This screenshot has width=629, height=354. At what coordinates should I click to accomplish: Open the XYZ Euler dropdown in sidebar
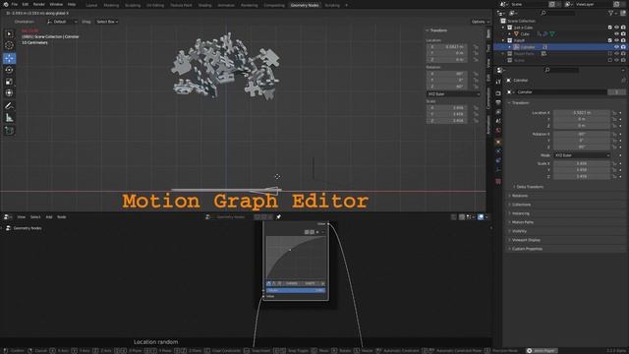[x=453, y=94]
